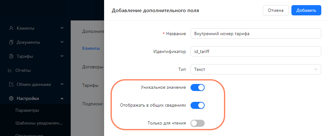This screenshot has height=136, width=329.
Task: Click the Настройки gear icon
Action: point(11,98)
